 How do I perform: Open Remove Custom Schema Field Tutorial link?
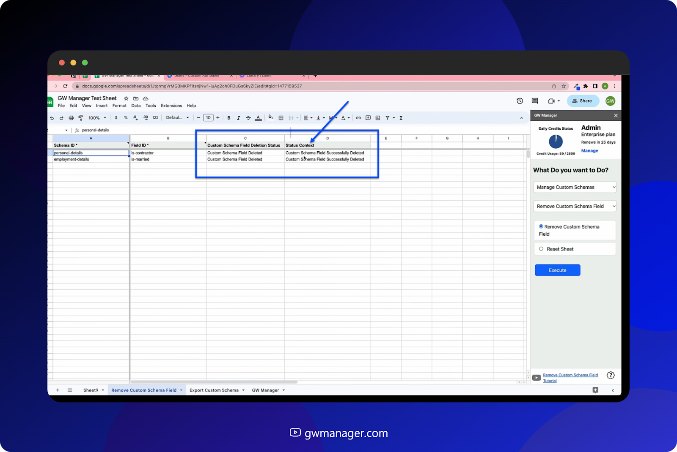(570, 378)
